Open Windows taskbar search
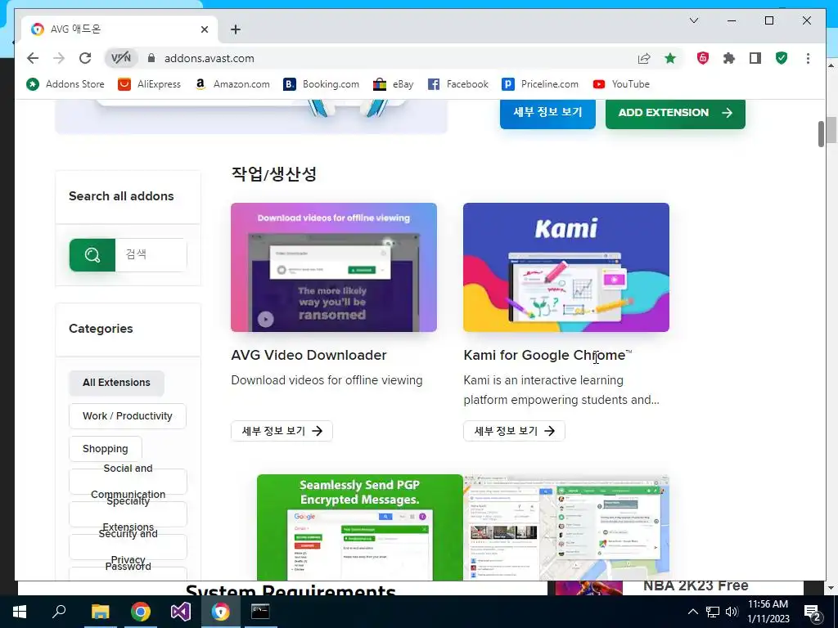 pos(59,612)
